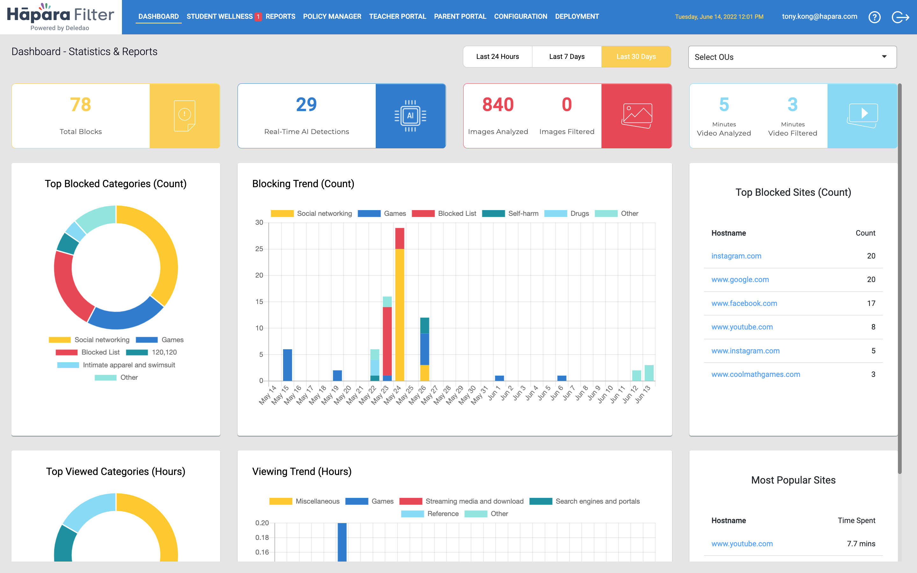Click the Count column header
The height and width of the screenshot is (573, 917).
coord(865,233)
